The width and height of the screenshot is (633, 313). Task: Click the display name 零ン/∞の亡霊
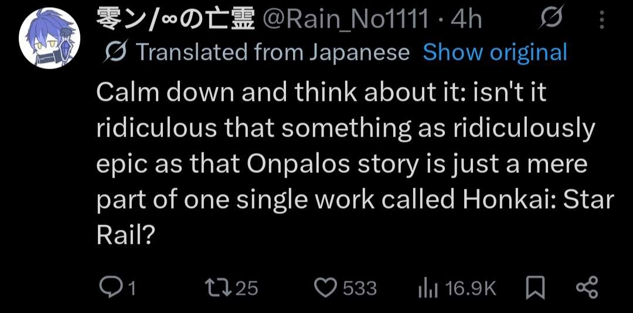[175, 19]
